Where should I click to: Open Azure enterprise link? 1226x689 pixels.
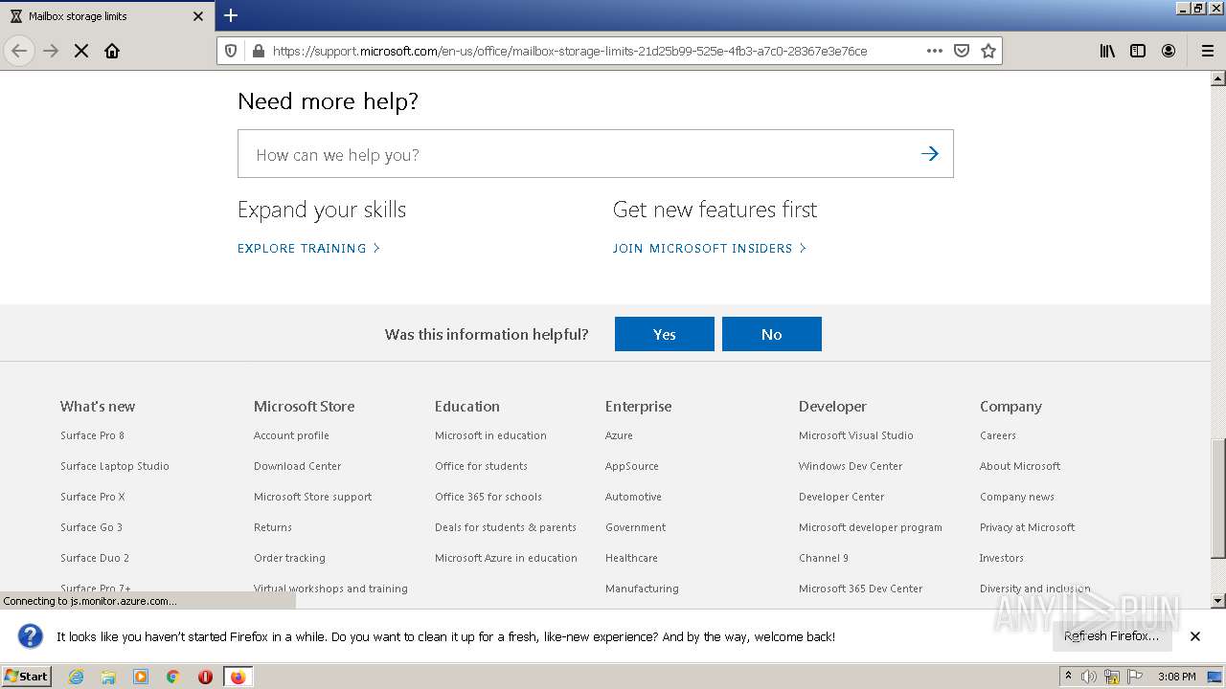(619, 435)
